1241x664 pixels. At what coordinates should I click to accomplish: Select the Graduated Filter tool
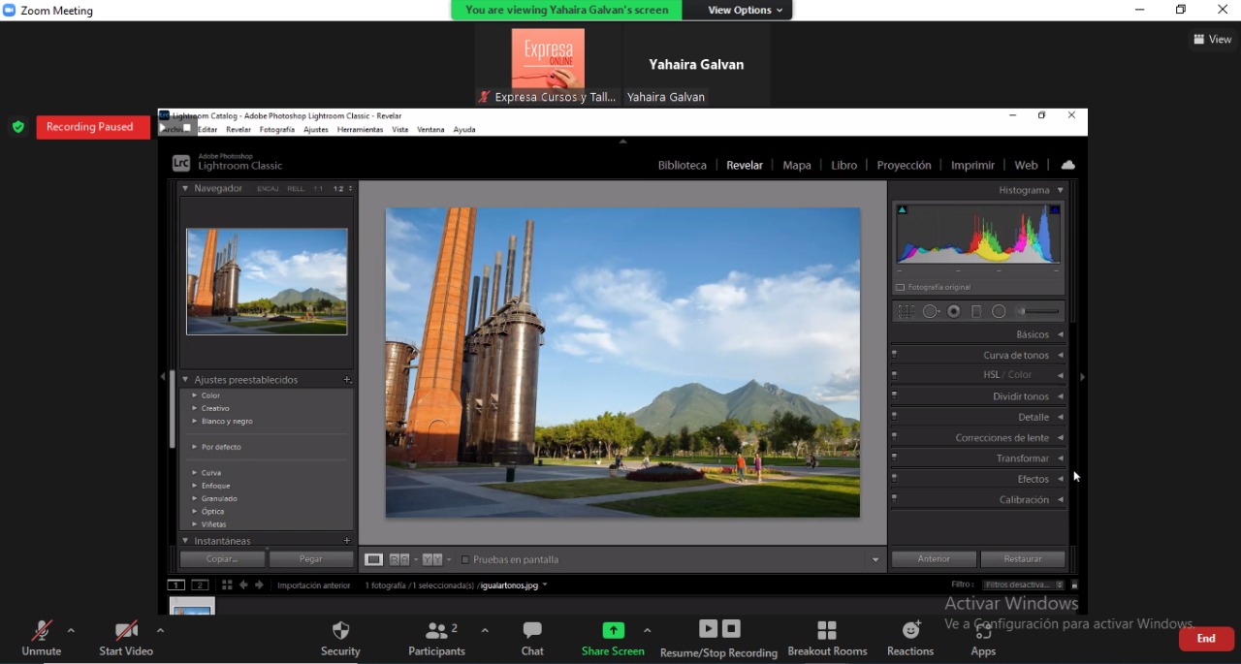pyautogui.click(x=976, y=312)
